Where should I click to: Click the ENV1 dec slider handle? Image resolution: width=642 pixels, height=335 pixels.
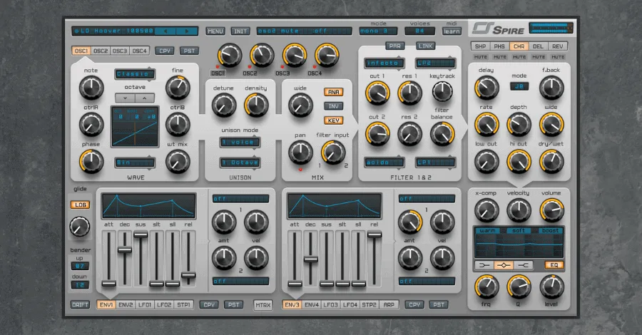tap(125, 249)
